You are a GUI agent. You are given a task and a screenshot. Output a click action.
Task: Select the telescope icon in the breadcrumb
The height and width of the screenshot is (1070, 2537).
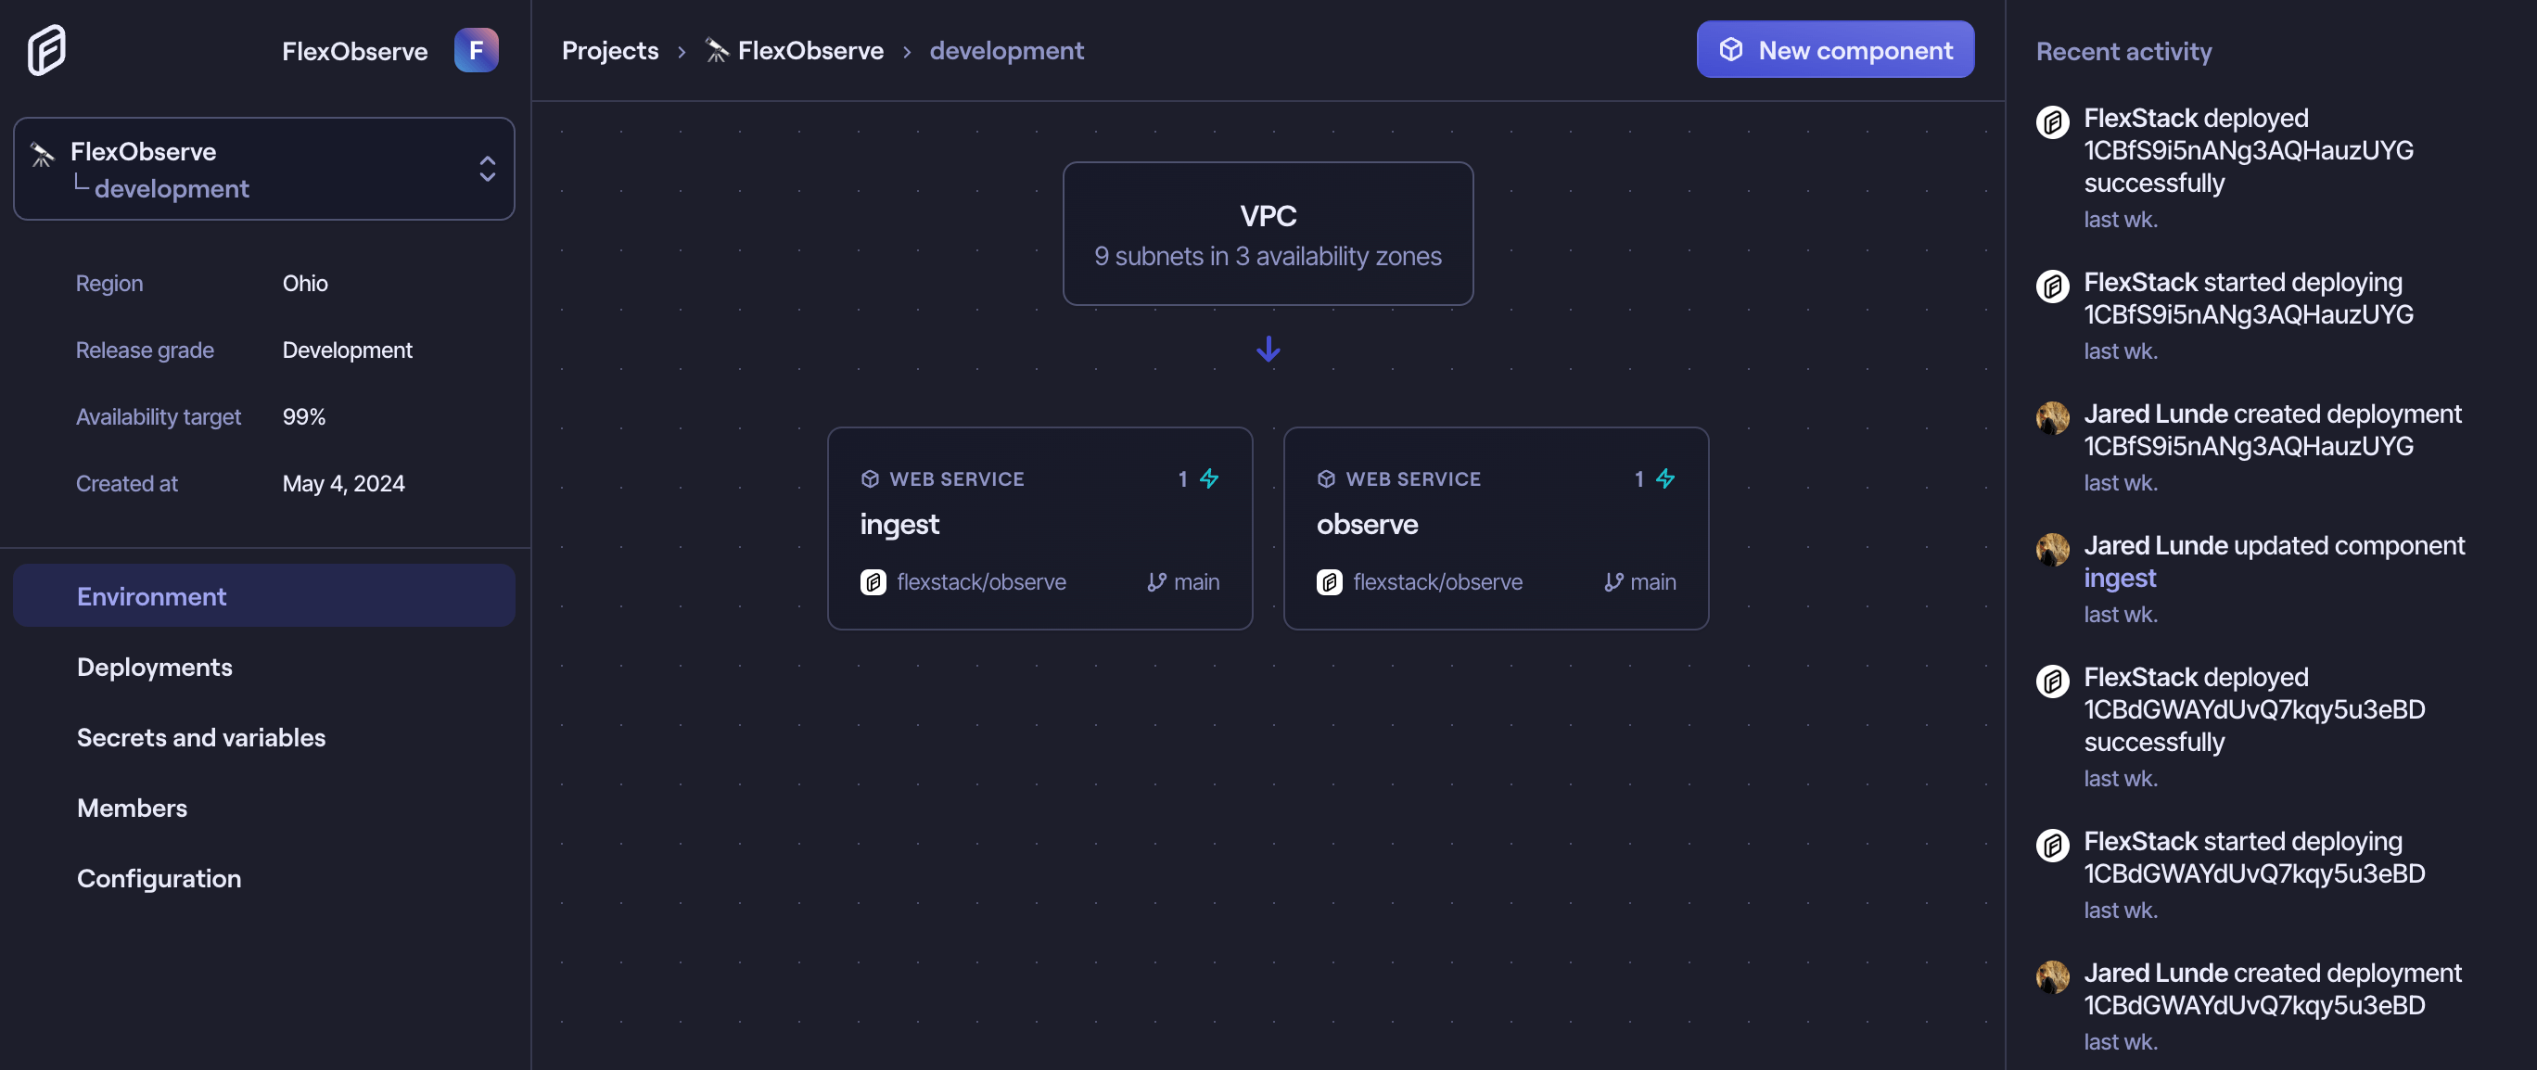(x=716, y=50)
